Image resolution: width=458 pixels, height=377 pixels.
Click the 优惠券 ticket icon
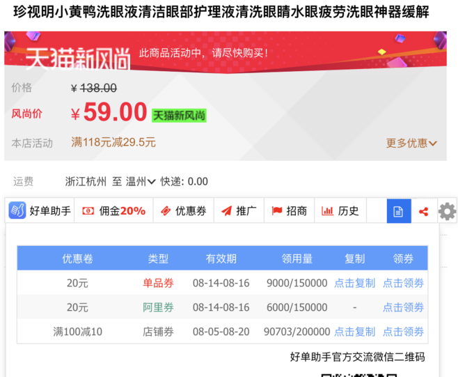tap(166, 211)
